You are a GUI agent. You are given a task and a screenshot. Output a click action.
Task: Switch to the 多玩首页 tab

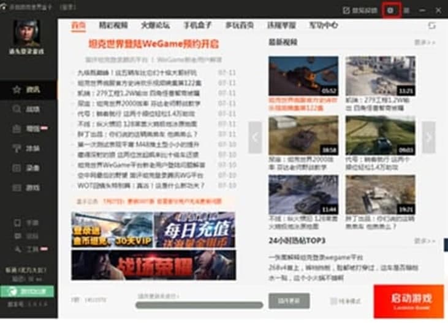[240, 25]
